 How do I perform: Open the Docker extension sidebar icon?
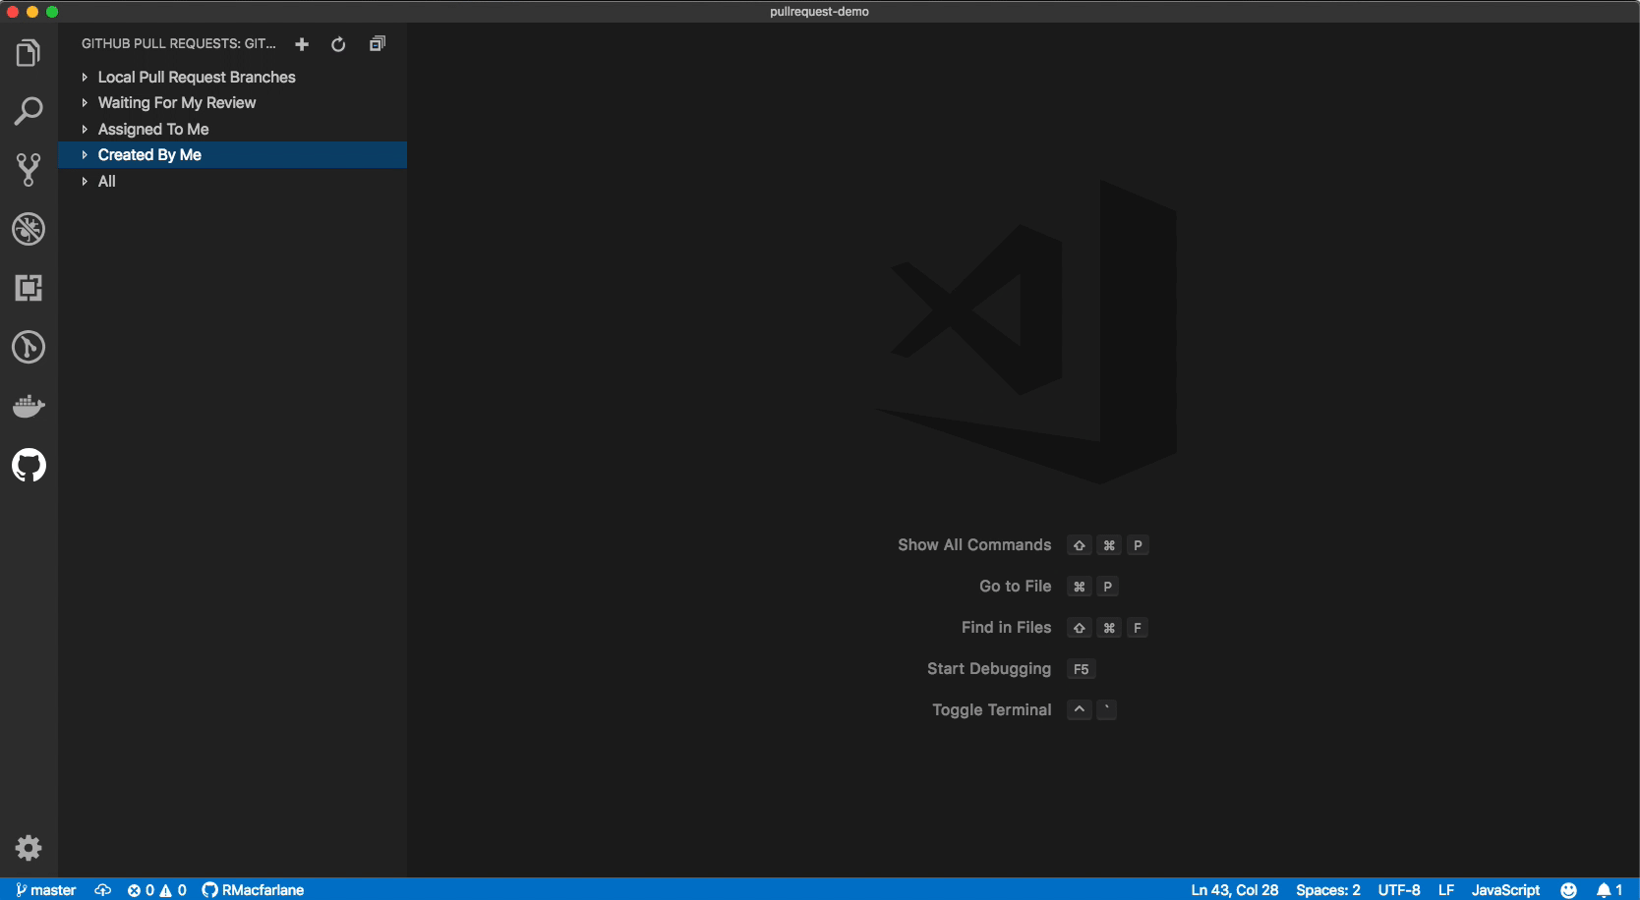coord(29,406)
